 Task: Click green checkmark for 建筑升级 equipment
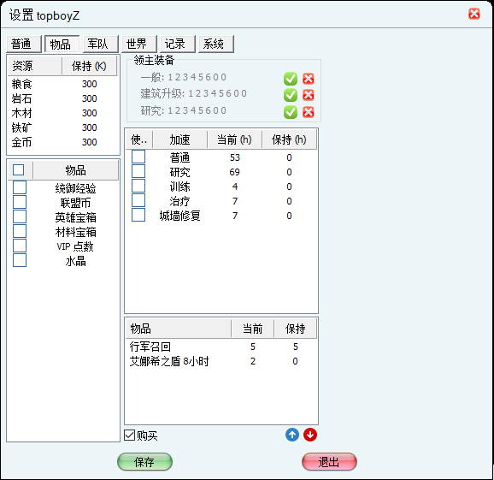(x=291, y=95)
